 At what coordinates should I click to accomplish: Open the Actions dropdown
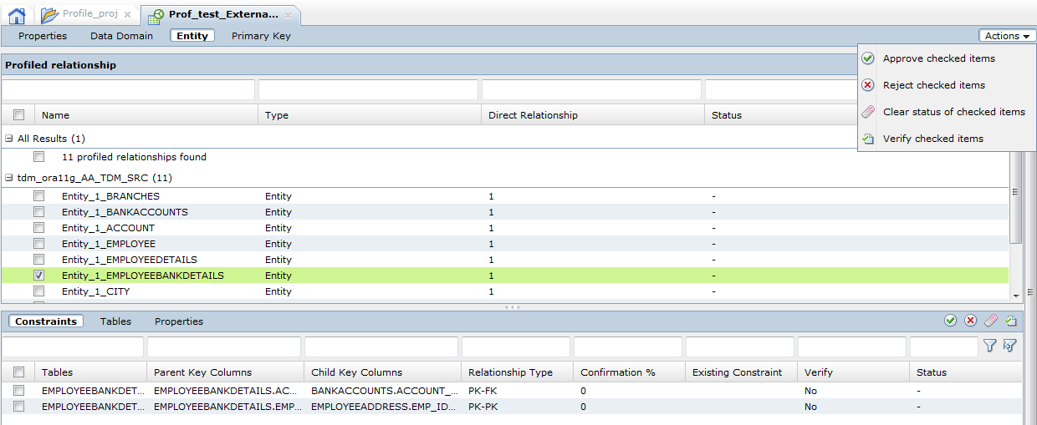(x=1007, y=36)
